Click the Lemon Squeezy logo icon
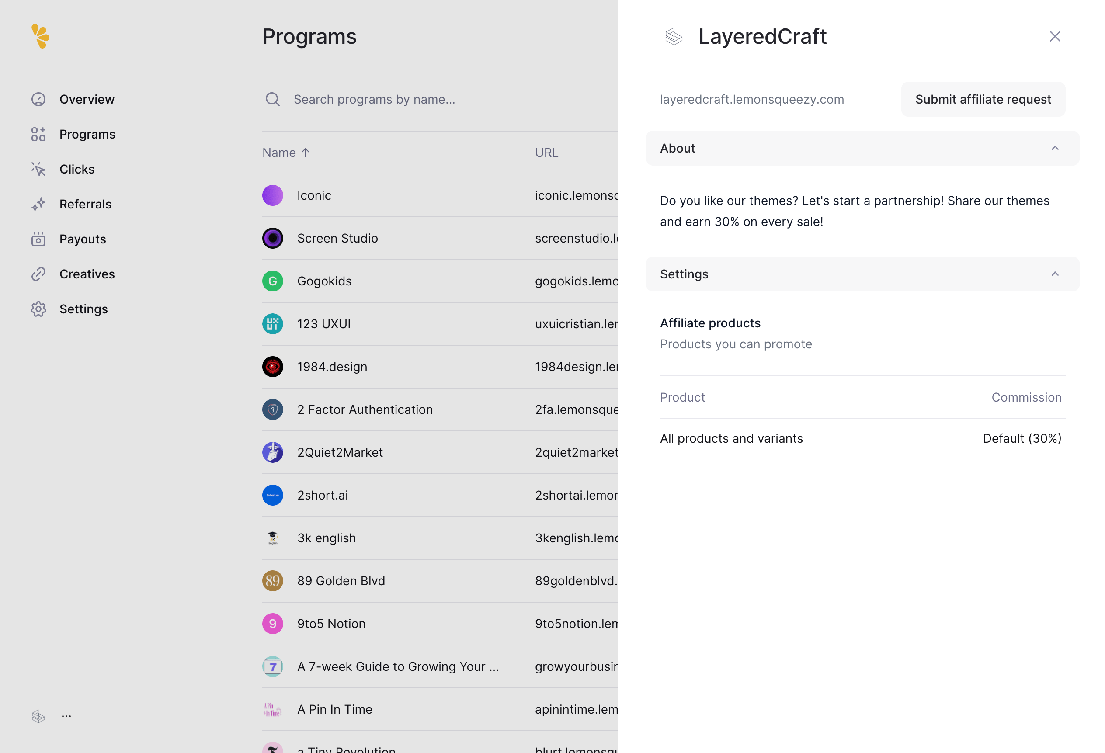Viewport: 1105px width, 753px height. coord(40,36)
